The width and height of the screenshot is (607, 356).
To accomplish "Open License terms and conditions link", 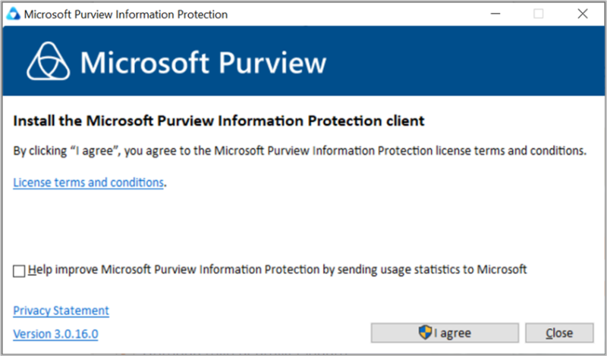I will click(x=88, y=183).
